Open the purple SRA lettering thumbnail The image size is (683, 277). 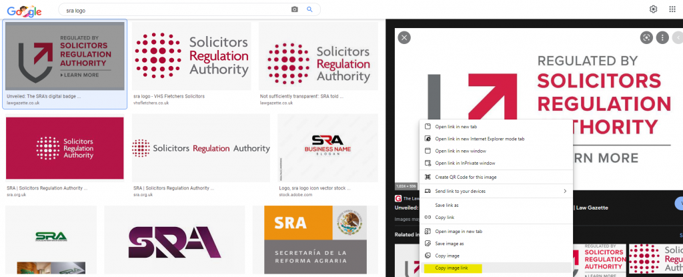tap(175, 240)
